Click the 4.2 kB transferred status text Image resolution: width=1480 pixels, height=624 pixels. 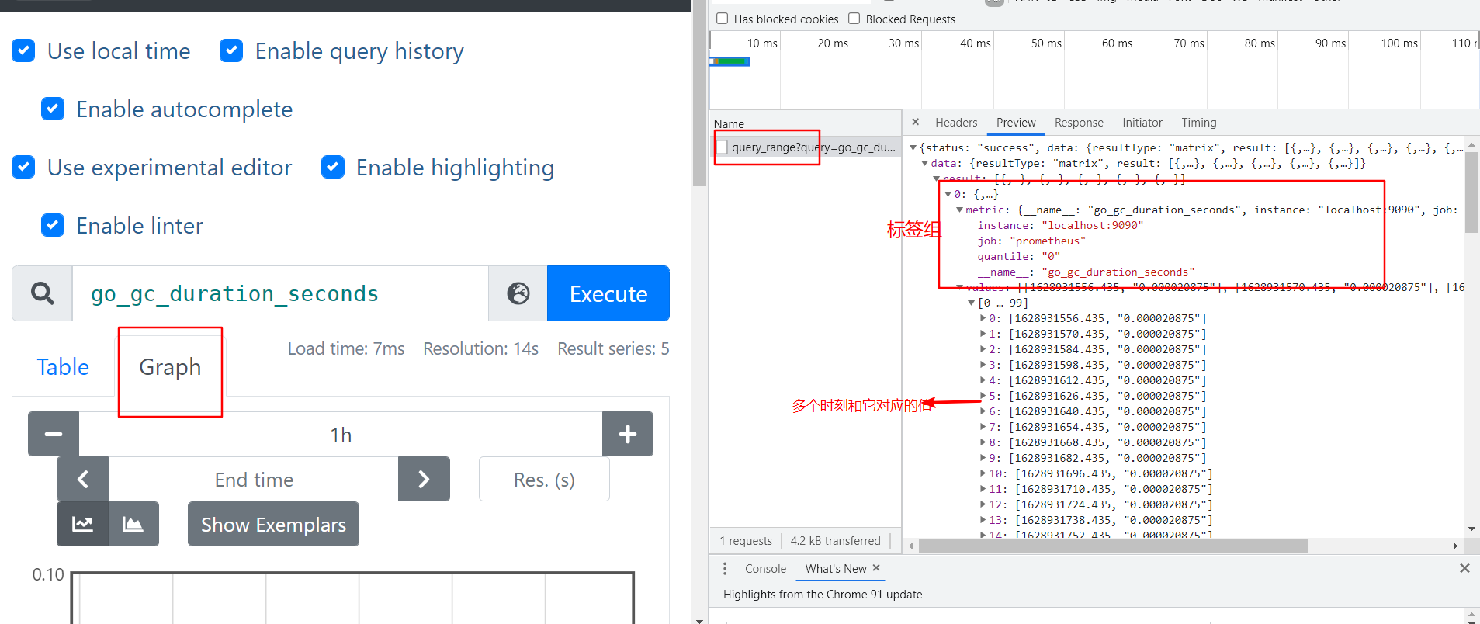835,541
